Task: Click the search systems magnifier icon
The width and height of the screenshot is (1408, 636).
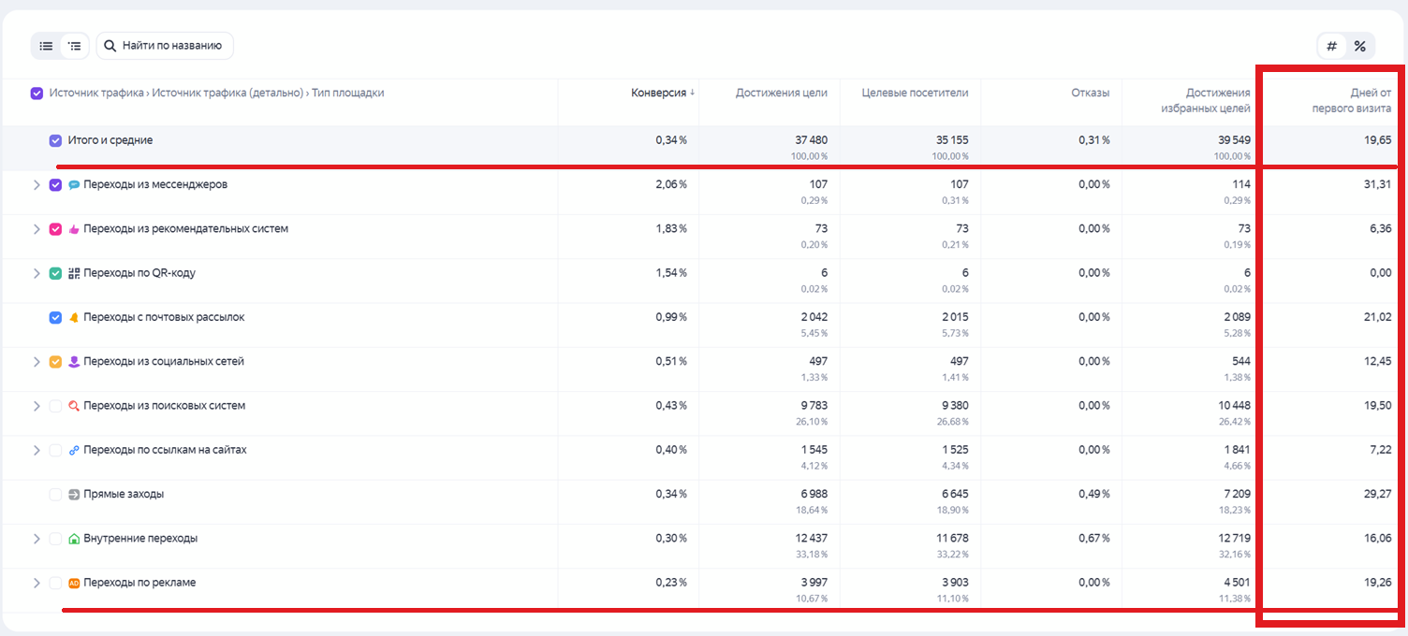Action: [74, 406]
